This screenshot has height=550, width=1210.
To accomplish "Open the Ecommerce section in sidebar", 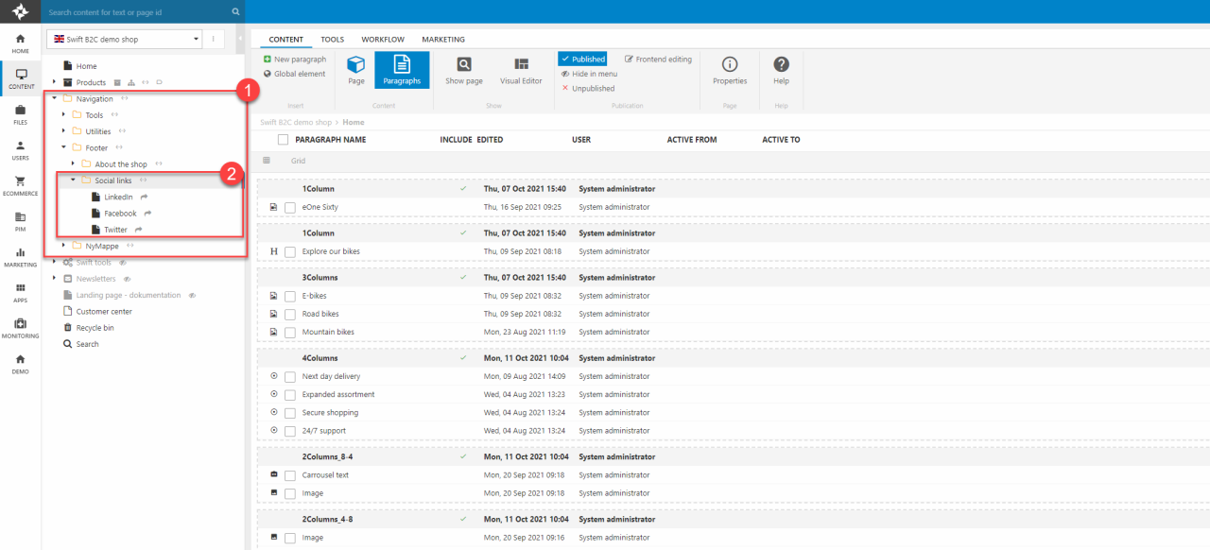I will [20, 185].
